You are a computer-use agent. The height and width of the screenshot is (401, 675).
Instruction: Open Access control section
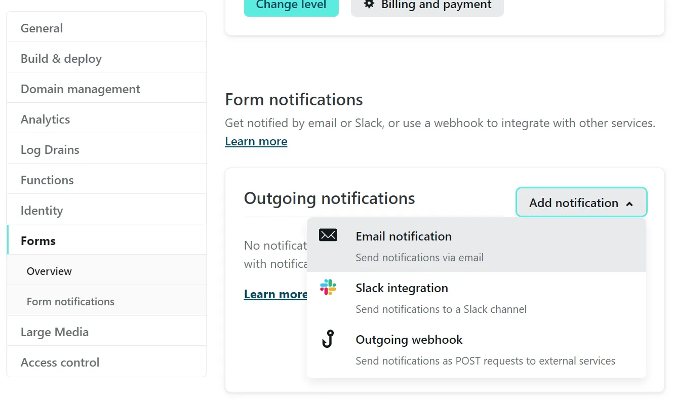pos(106,363)
